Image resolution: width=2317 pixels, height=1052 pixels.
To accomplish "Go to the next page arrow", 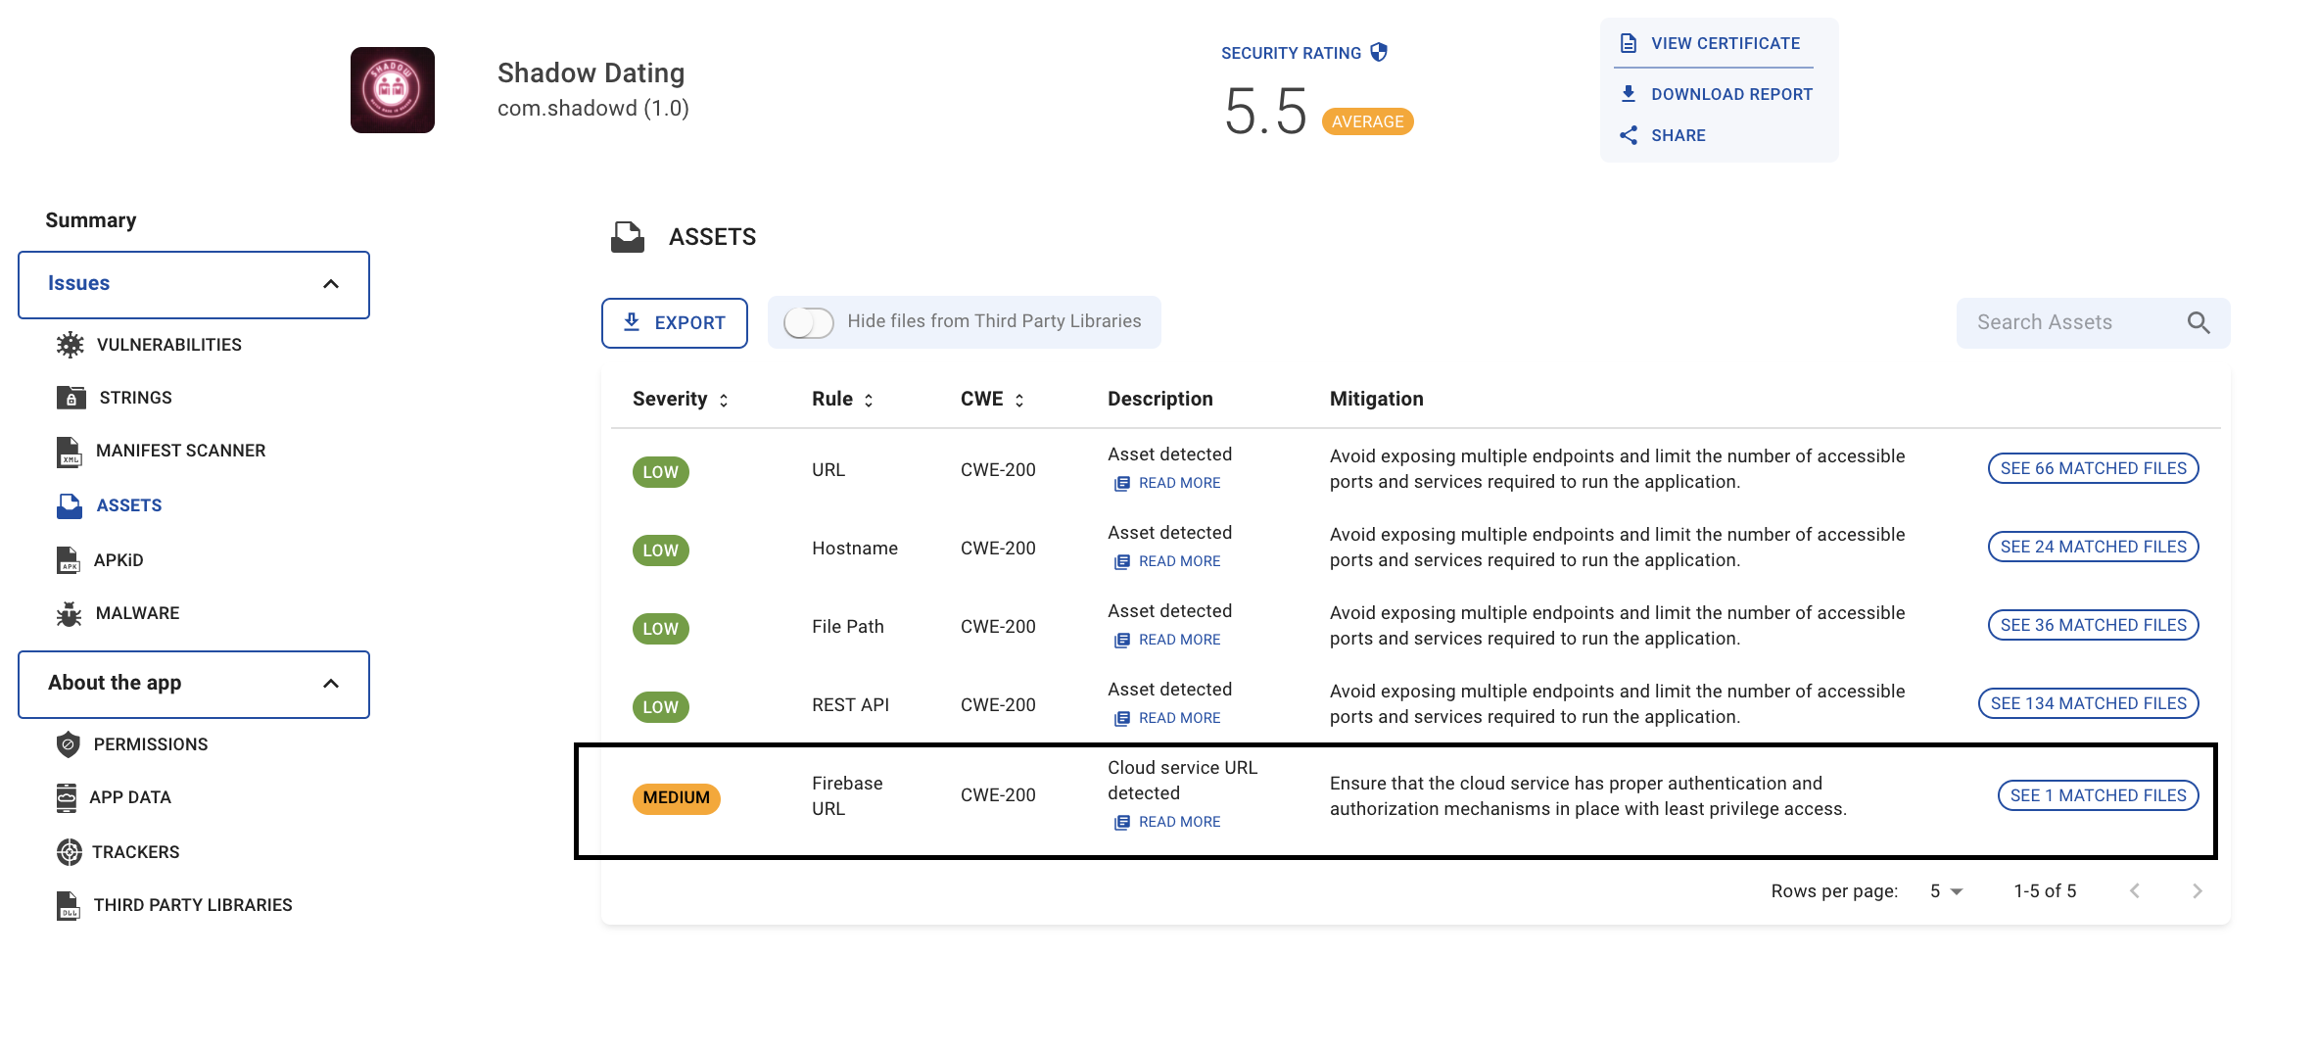I will click(x=2197, y=891).
